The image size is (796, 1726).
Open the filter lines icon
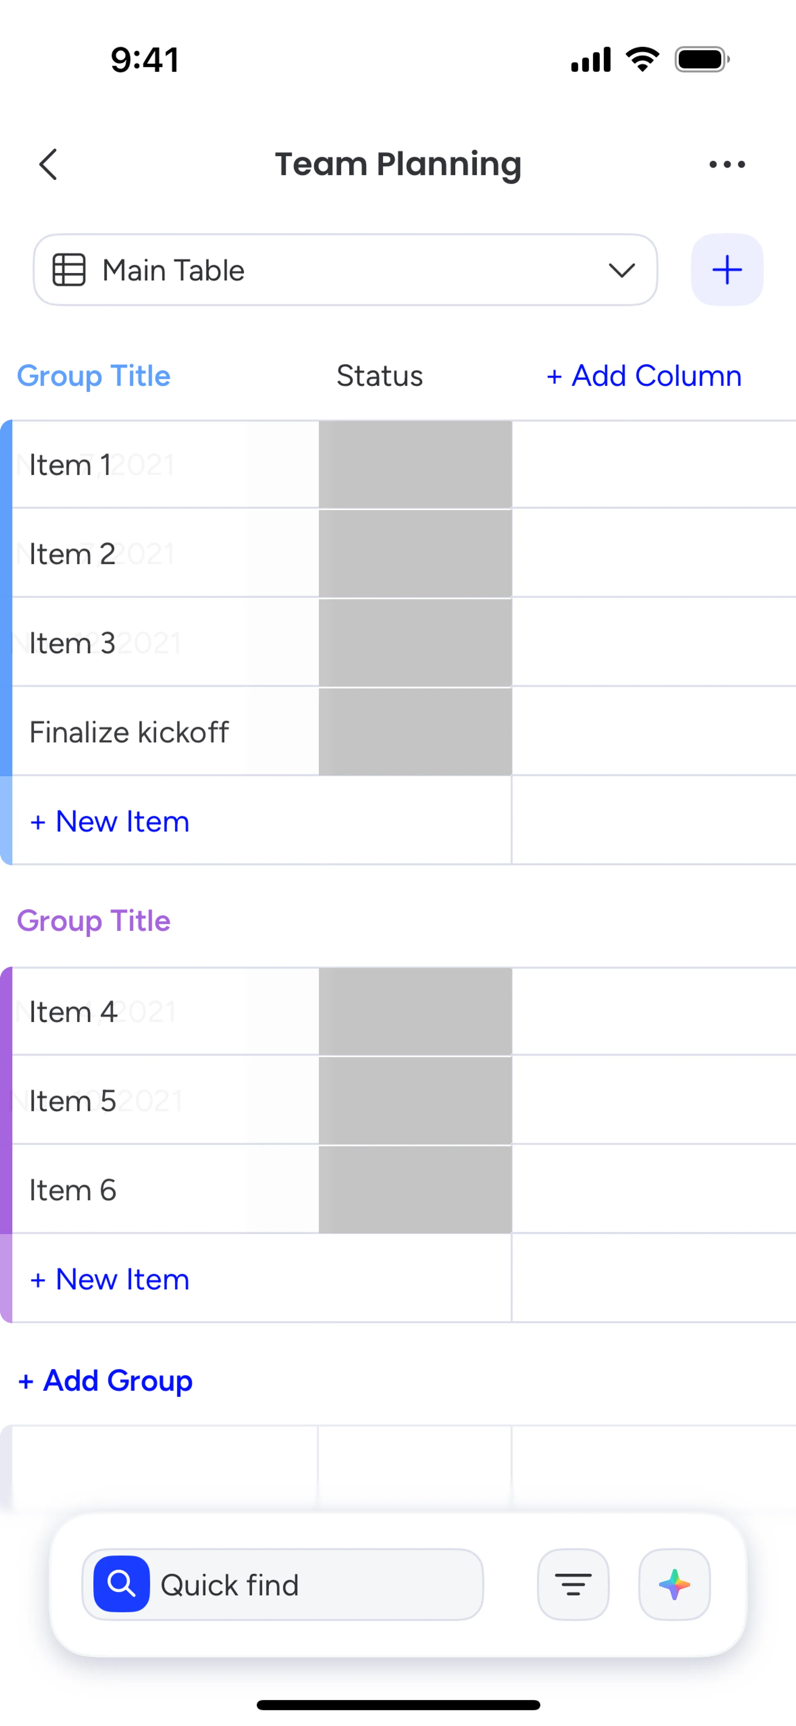pos(573,1584)
